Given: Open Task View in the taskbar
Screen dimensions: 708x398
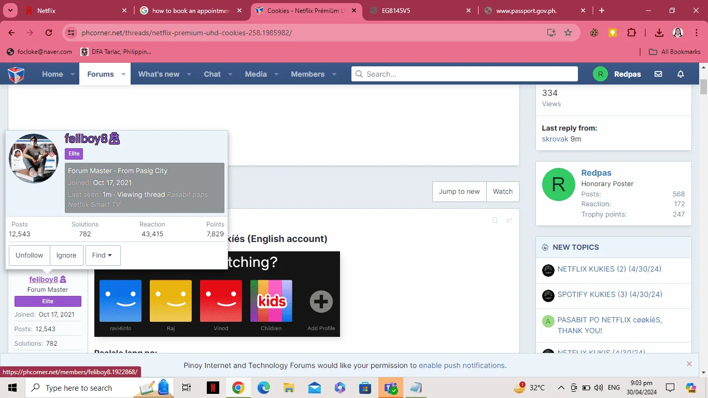Looking at the screenshot, I should point(187,388).
